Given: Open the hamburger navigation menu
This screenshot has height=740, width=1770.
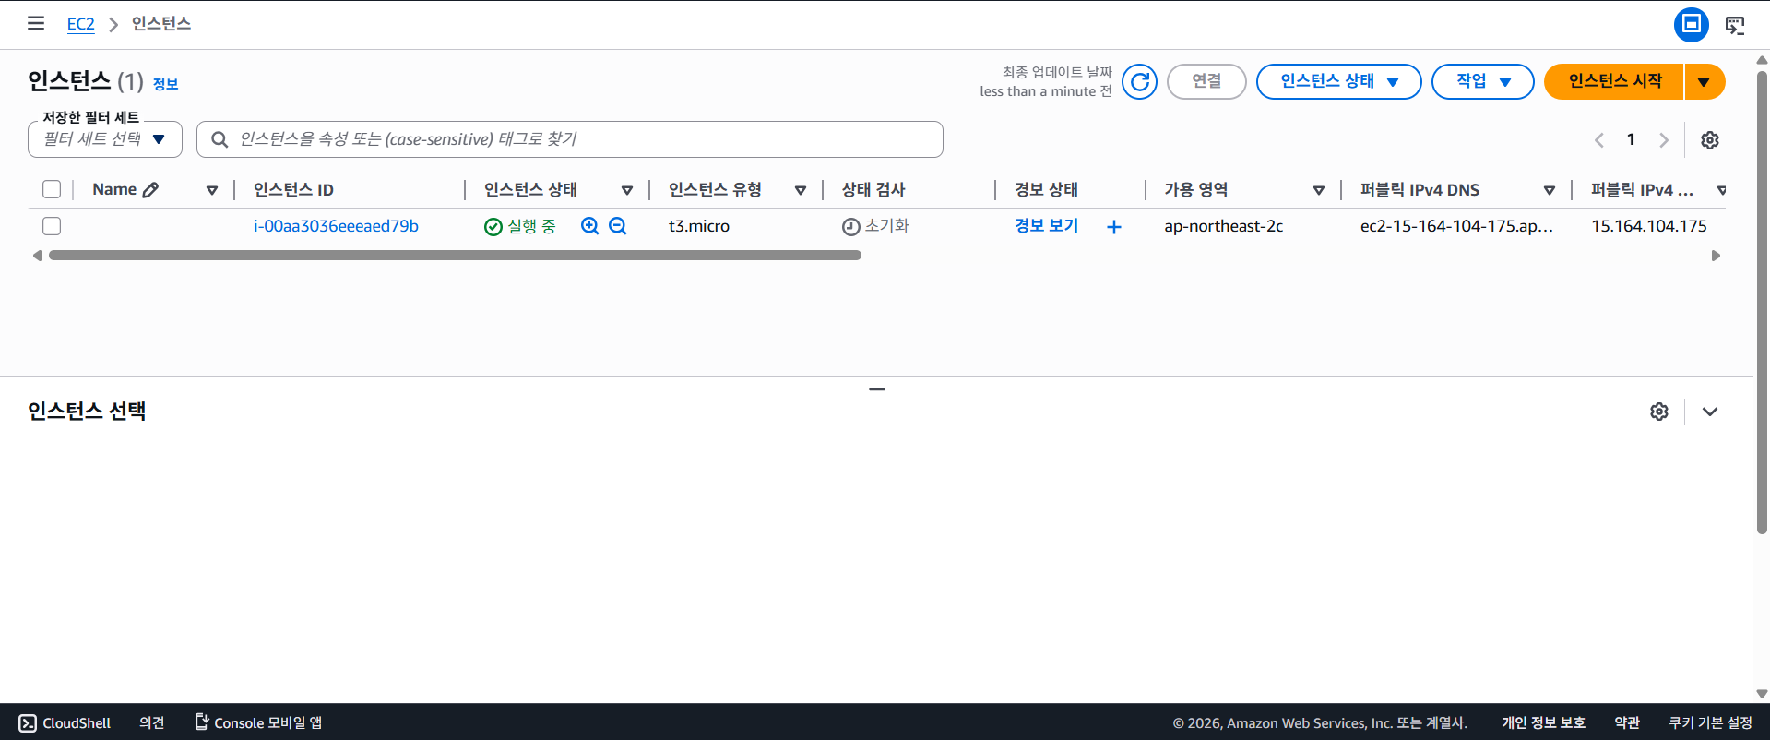Looking at the screenshot, I should click(36, 23).
